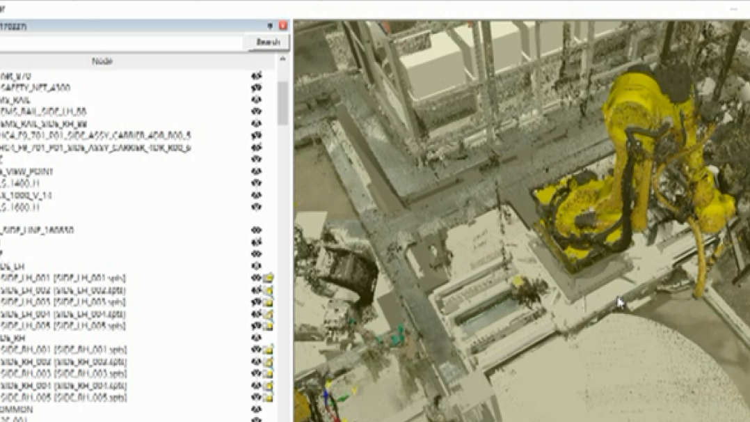Click the file icon on the SIDE_LH_005 row
750x422 pixels.
[269, 325]
